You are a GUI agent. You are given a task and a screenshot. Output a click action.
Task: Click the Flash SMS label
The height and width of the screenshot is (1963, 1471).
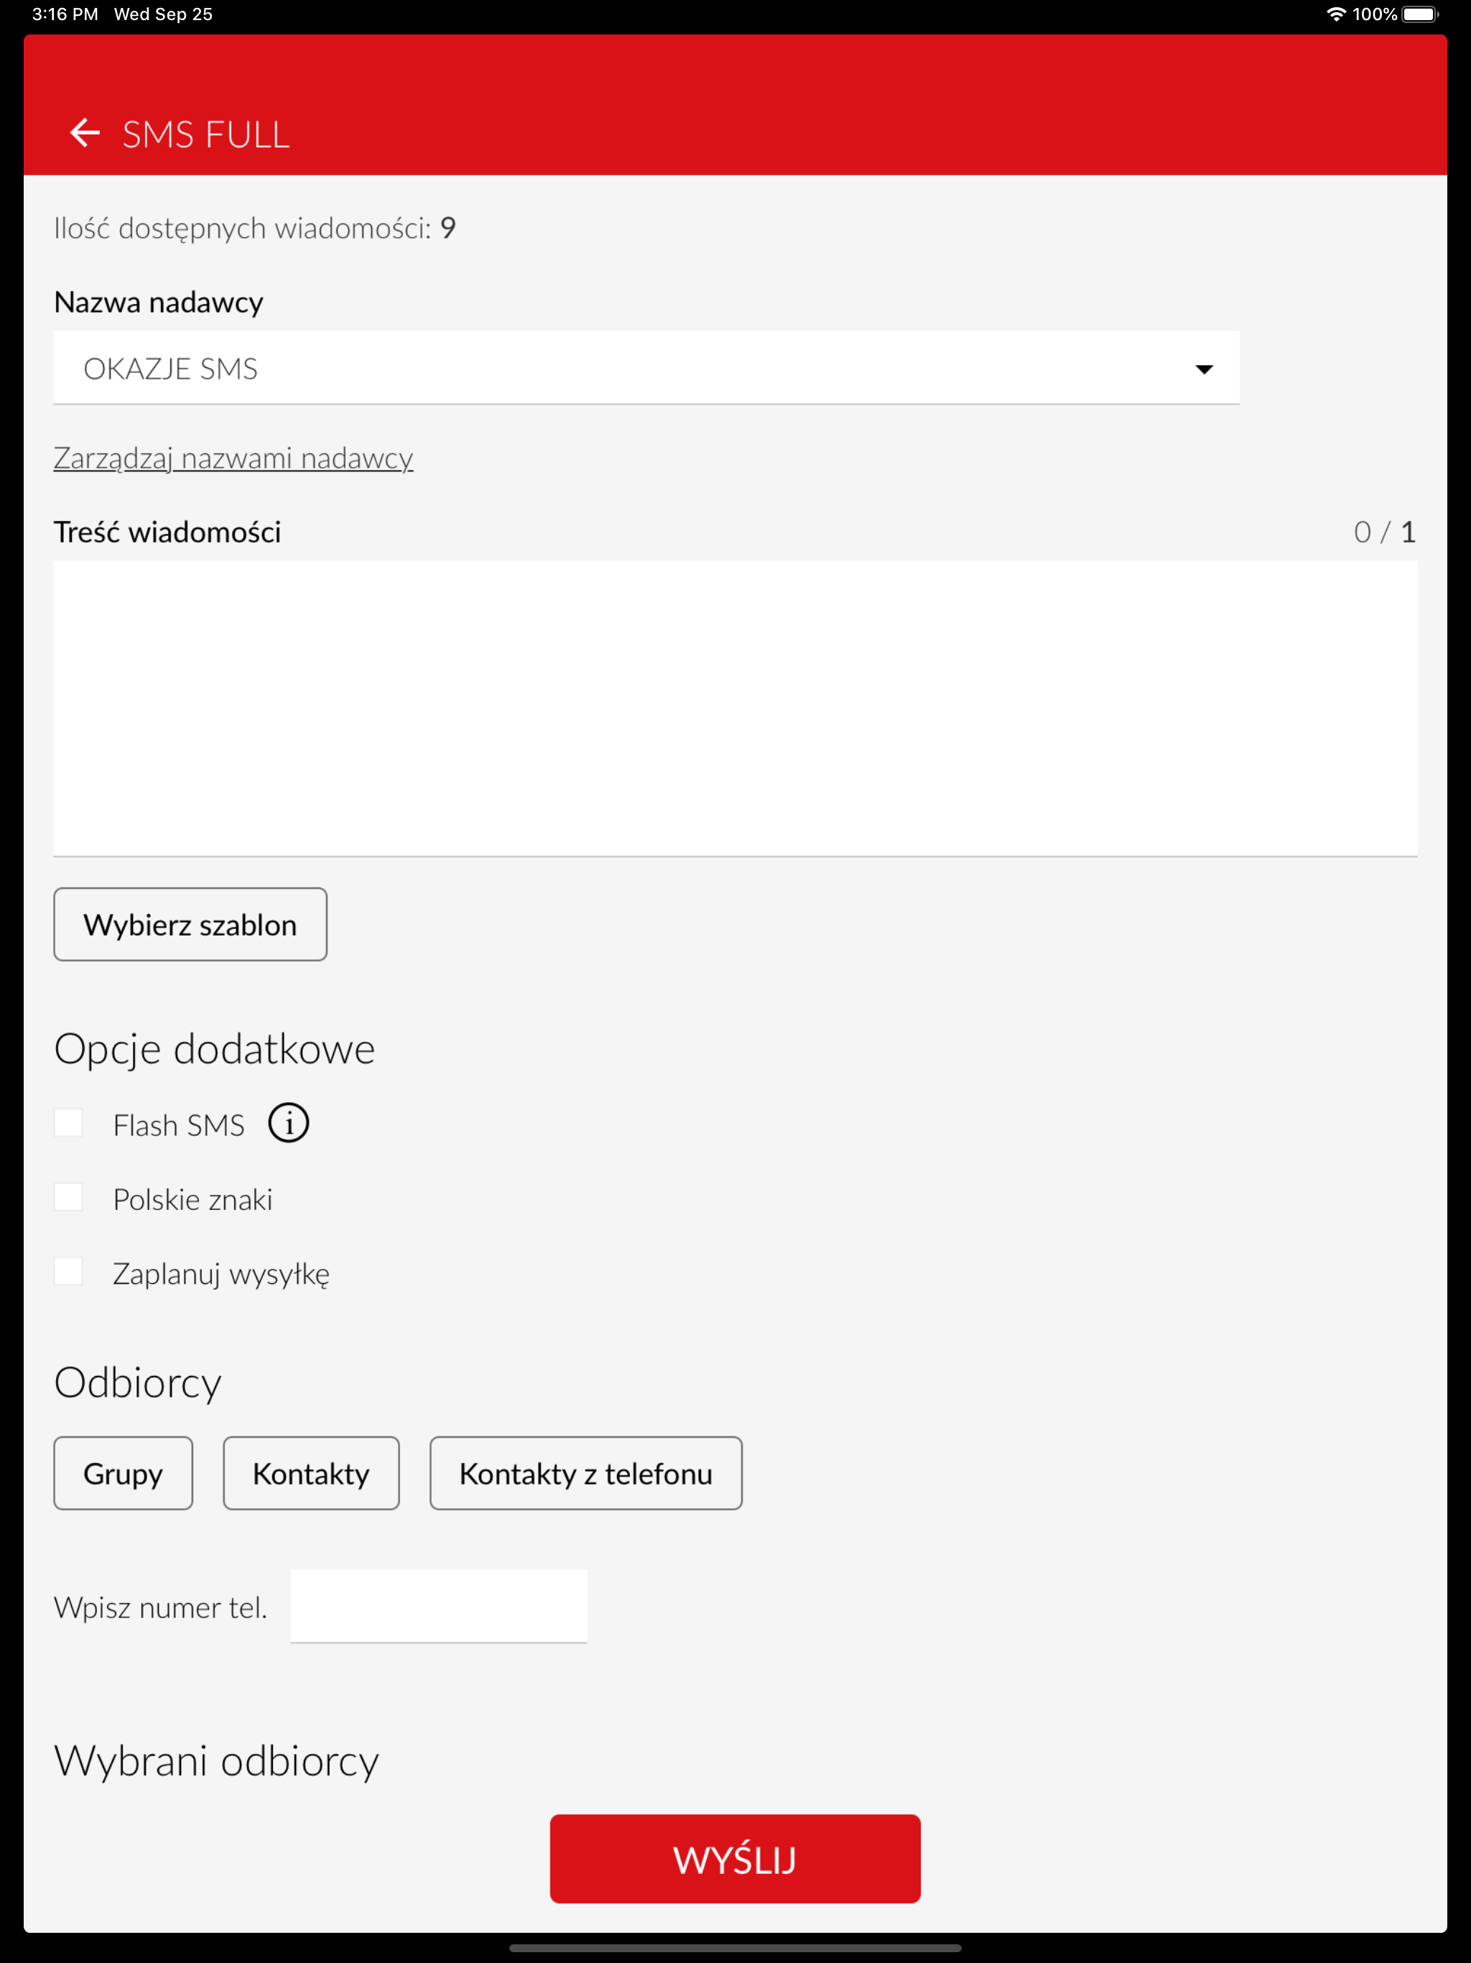pos(178,1125)
